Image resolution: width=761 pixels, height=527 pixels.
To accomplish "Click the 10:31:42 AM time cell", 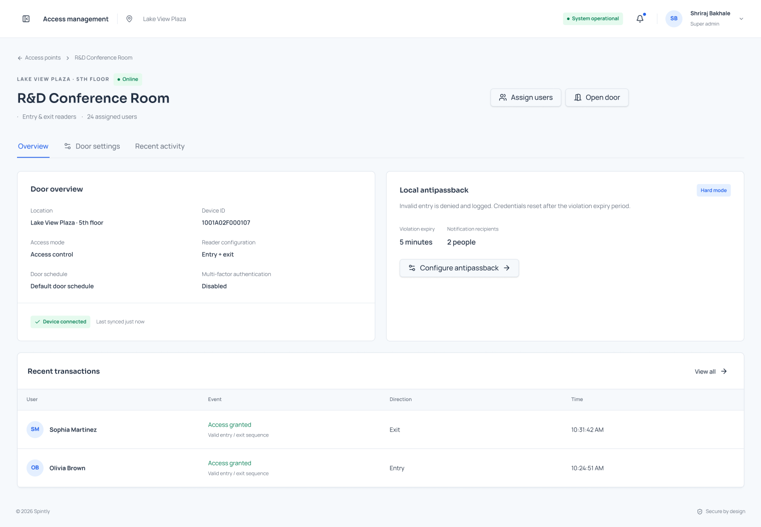I will (x=587, y=430).
